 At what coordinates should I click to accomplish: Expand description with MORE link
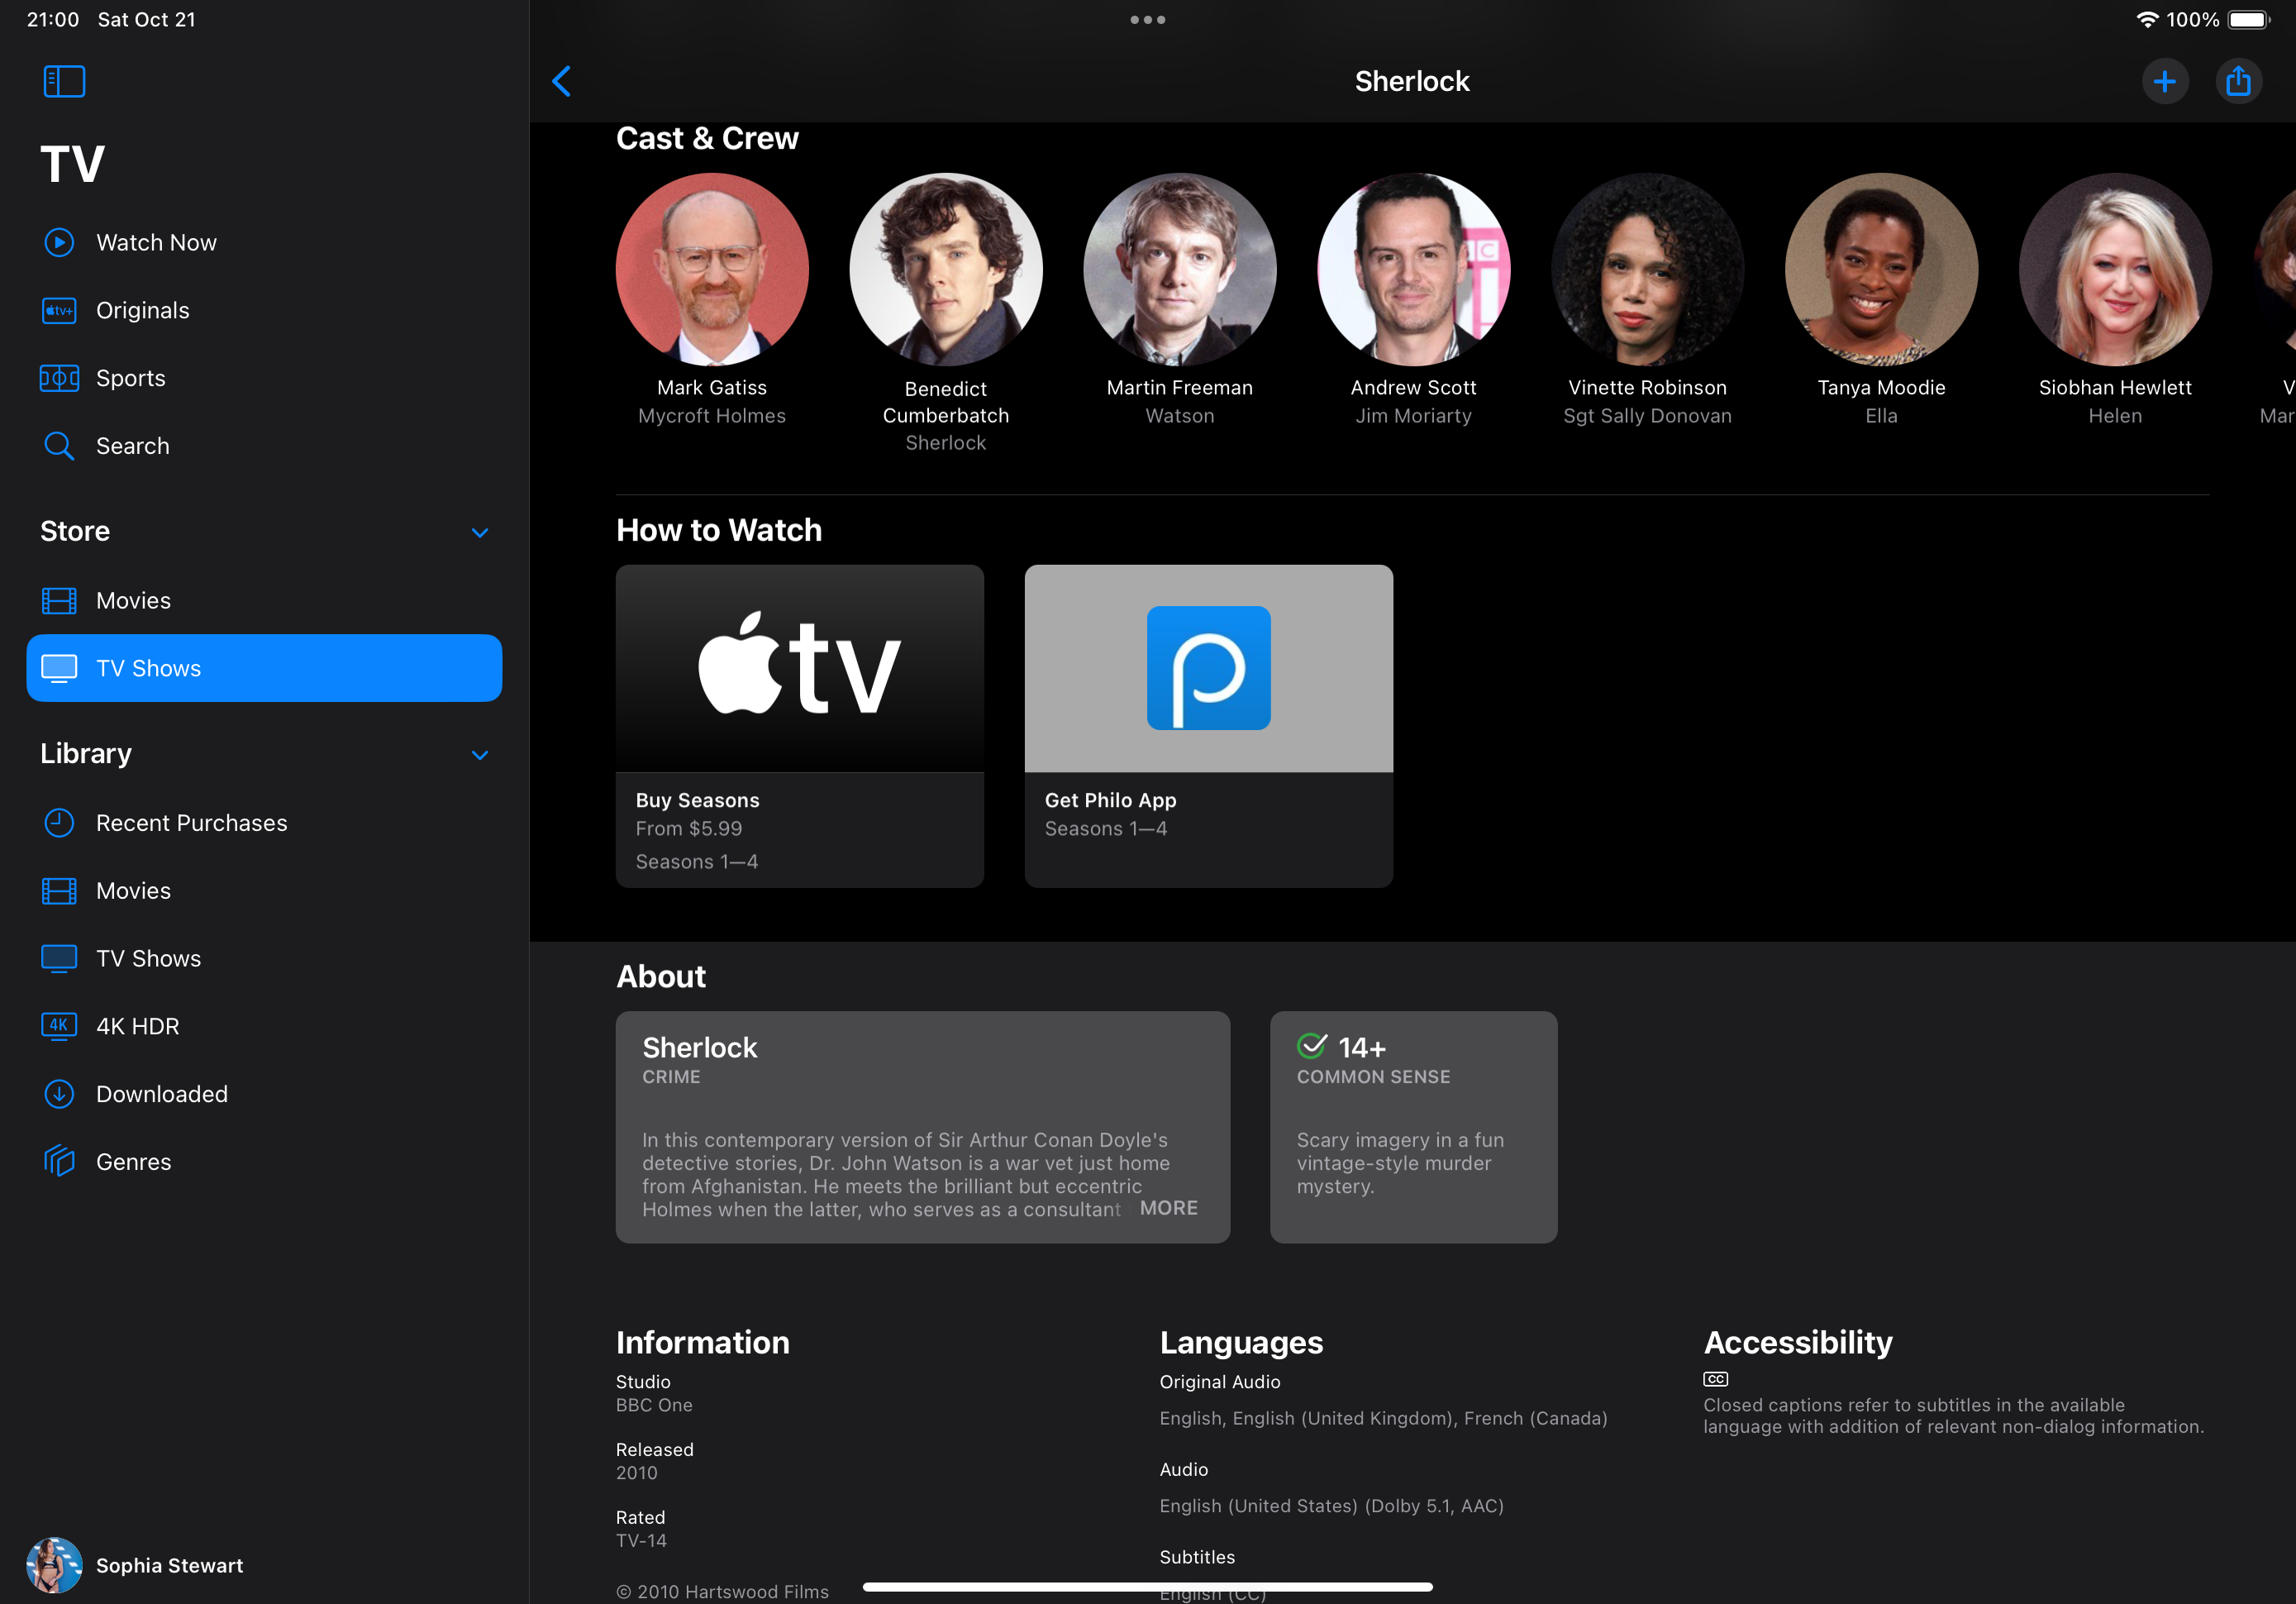[x=1168, y=1208]
